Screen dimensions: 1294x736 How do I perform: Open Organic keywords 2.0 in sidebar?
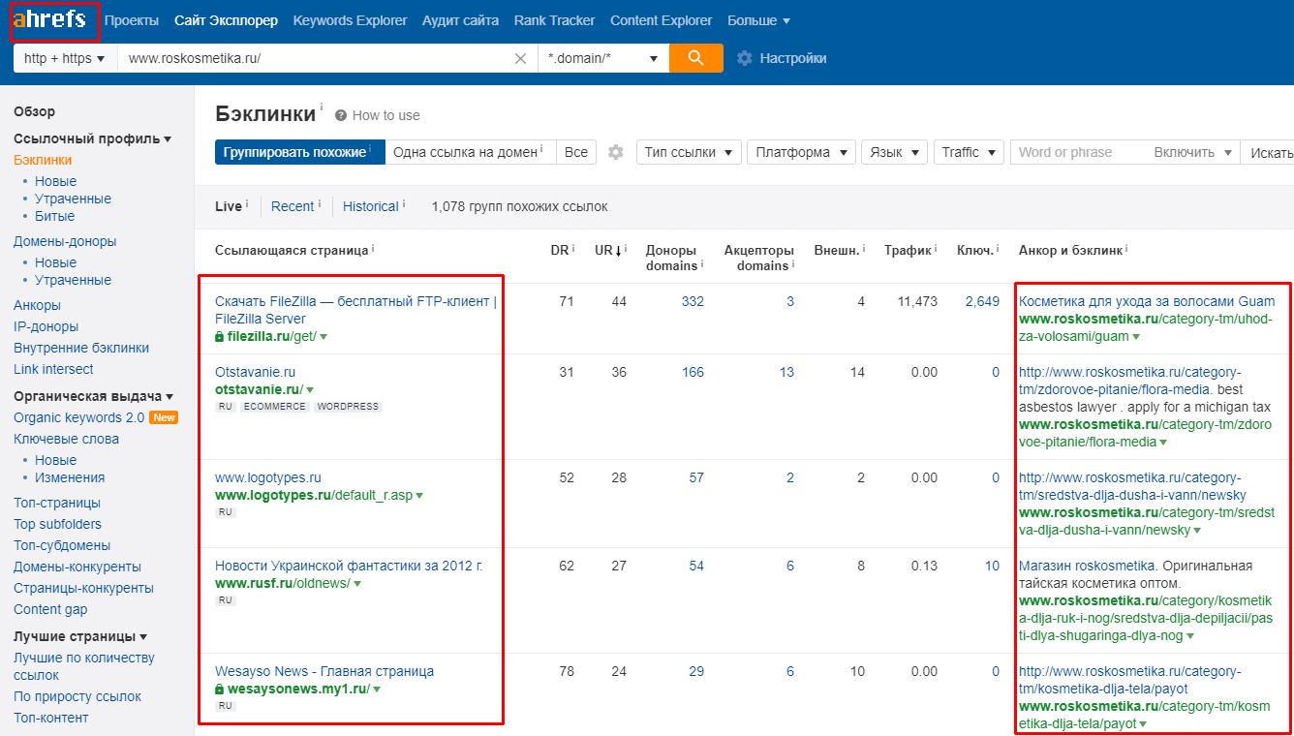click(x=78, y=417)
